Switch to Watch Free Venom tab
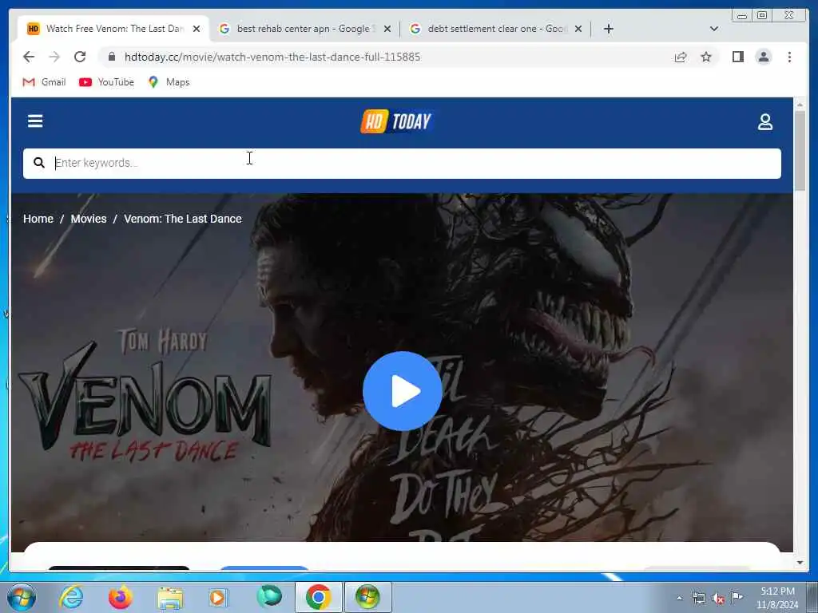Viewport: 818px width, 613px height. click(x=113, y=29)
